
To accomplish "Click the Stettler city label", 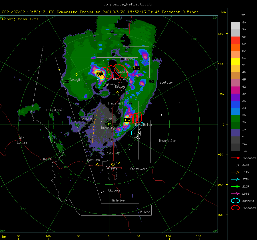I will point(166,82).
